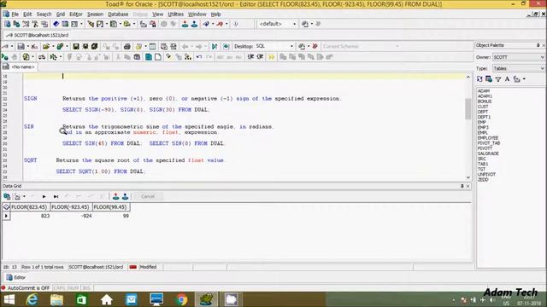The height and width of the screenshot is (307, 547).
Task: Open the Search menu
Action: click(44, 14)
